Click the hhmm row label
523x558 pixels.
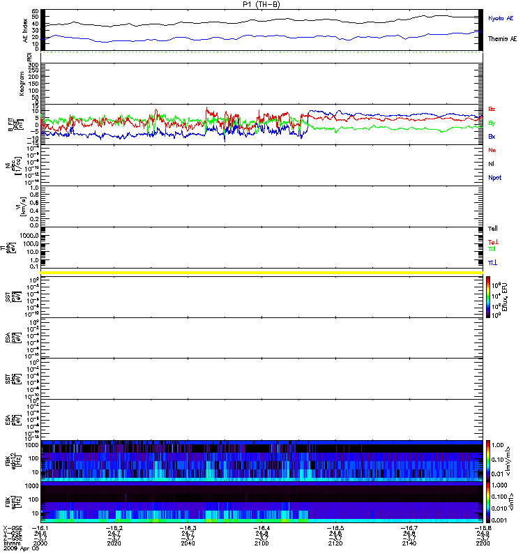coord(12,543)
